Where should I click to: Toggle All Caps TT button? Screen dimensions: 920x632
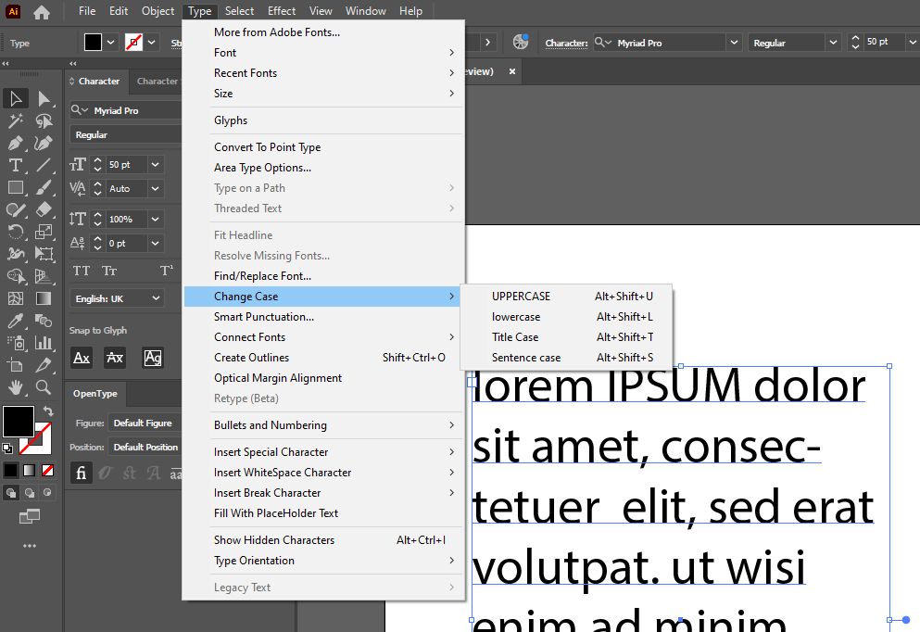pyautogui.click(x=82, y=271)
